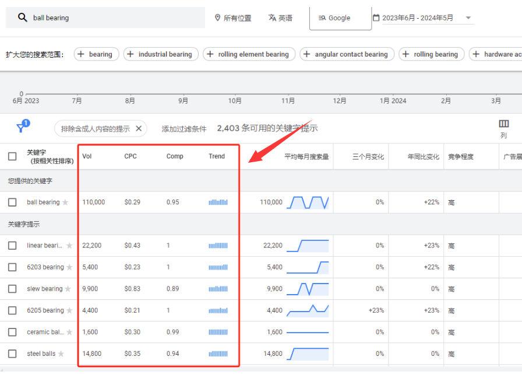Check the linear bearing row checkbox

pos(12,246)
